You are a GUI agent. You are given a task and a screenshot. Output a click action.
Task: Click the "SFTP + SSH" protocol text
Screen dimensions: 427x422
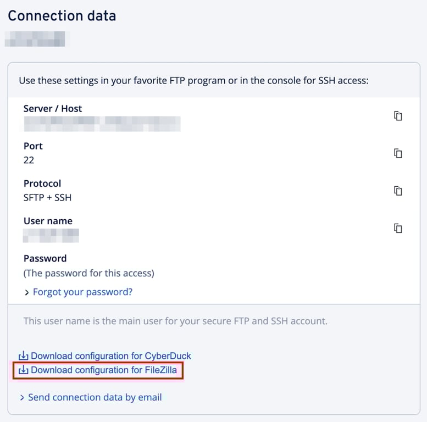point(47,197)
